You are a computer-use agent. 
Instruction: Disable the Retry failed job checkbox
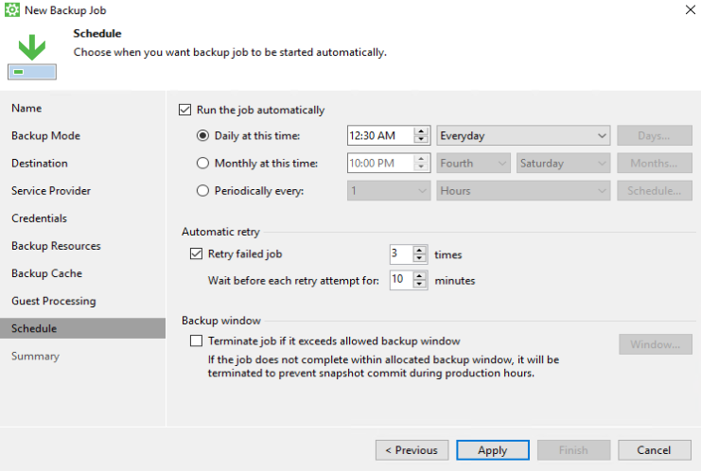pos(197,253)
